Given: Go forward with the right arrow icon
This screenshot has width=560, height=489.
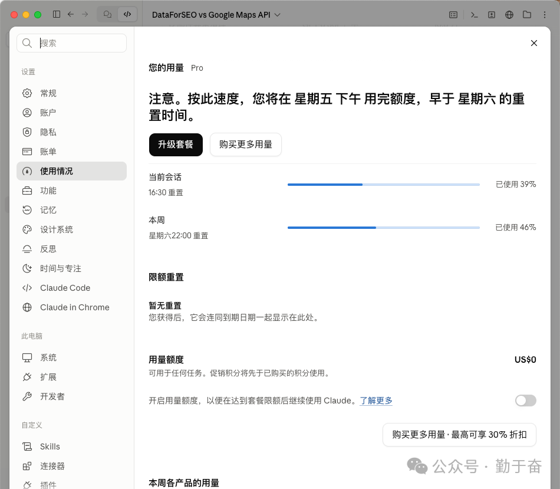Looking at the screenshot, I should (85, 14).
